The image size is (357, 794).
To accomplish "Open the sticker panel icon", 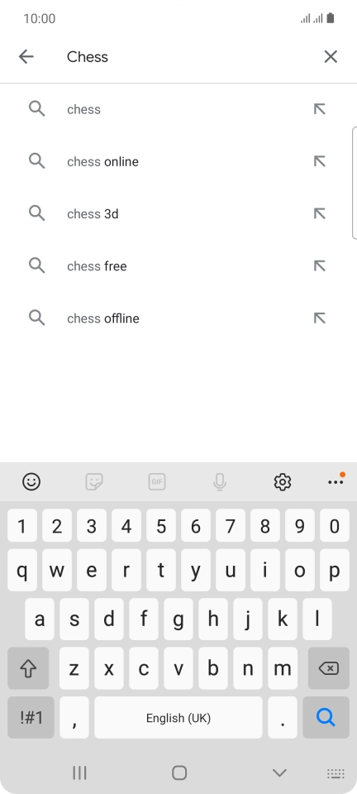I will [94, 481].
